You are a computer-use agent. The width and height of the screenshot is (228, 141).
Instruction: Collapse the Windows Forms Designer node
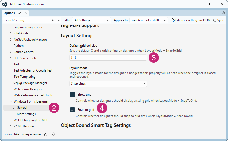point(11,101)
